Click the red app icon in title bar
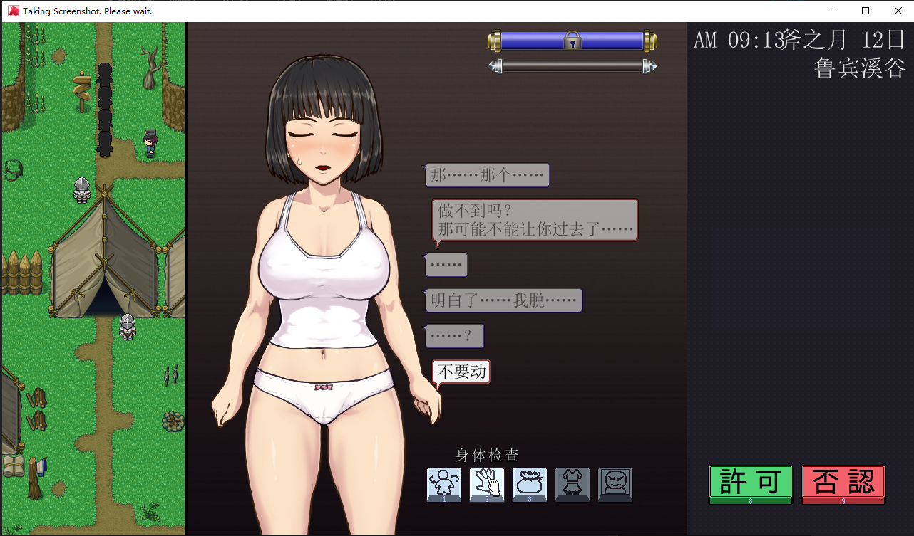The height and width of the screenshot is (536, 914). pyautogui.click(x=13, y=11)
